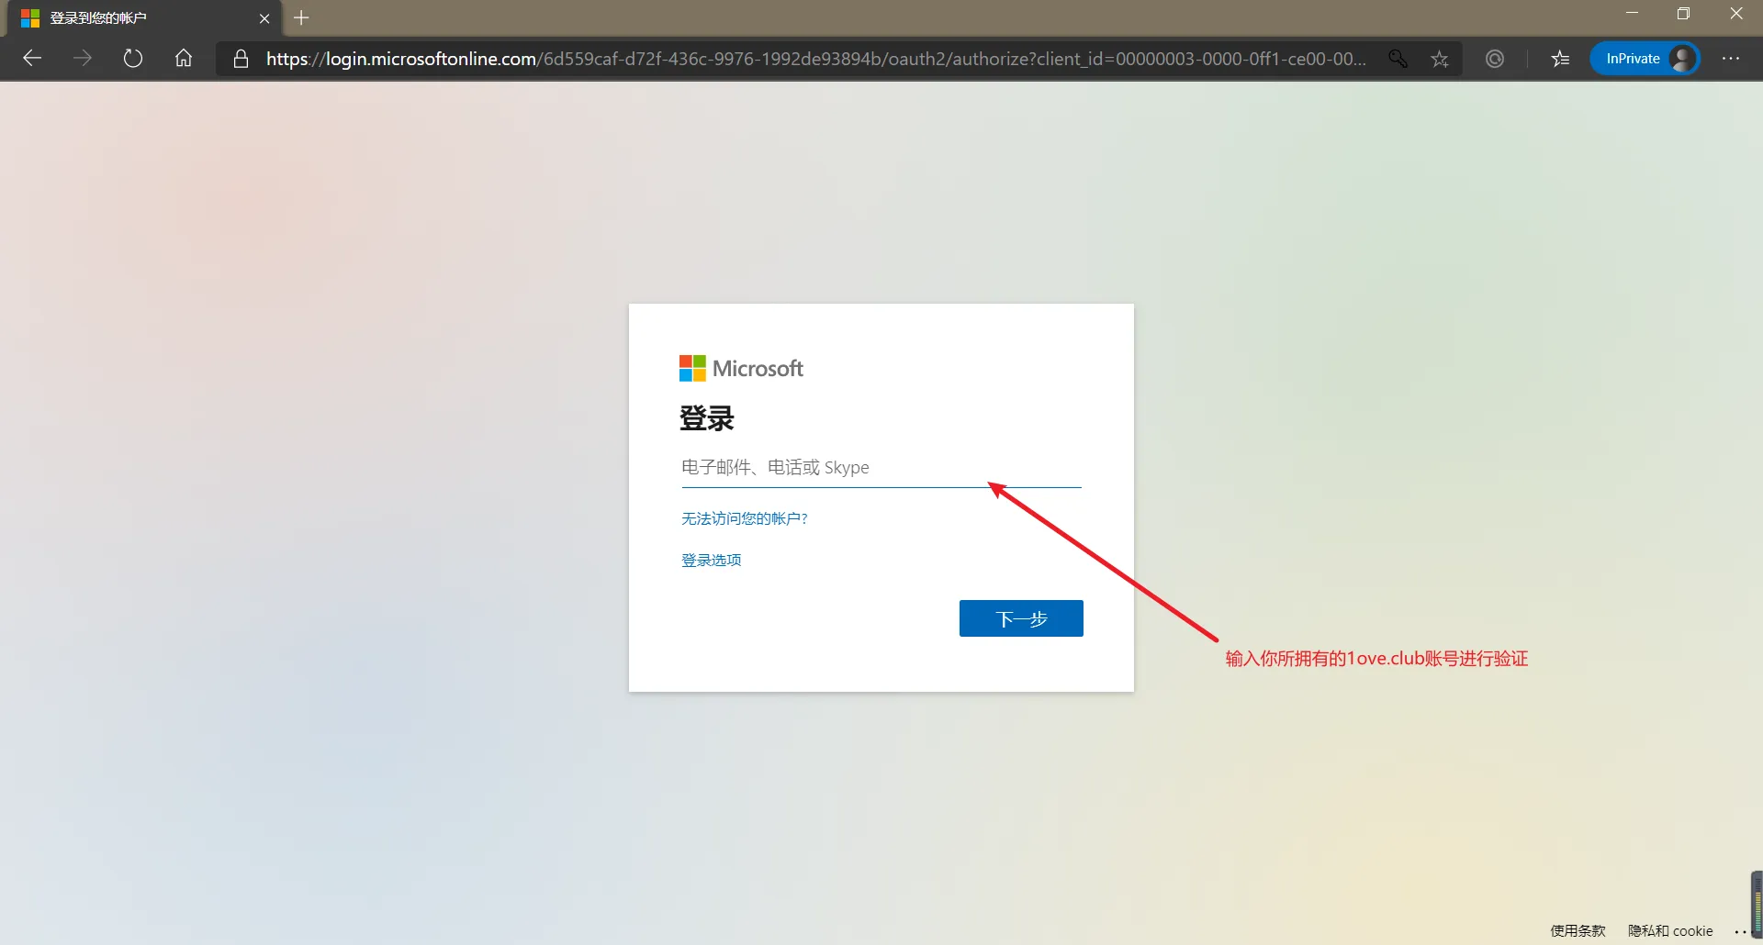Open the favorites list
Screen dimensions: 1763x945
click(1560, 59)
